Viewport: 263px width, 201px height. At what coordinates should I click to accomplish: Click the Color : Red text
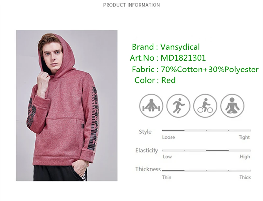[155, 80]
